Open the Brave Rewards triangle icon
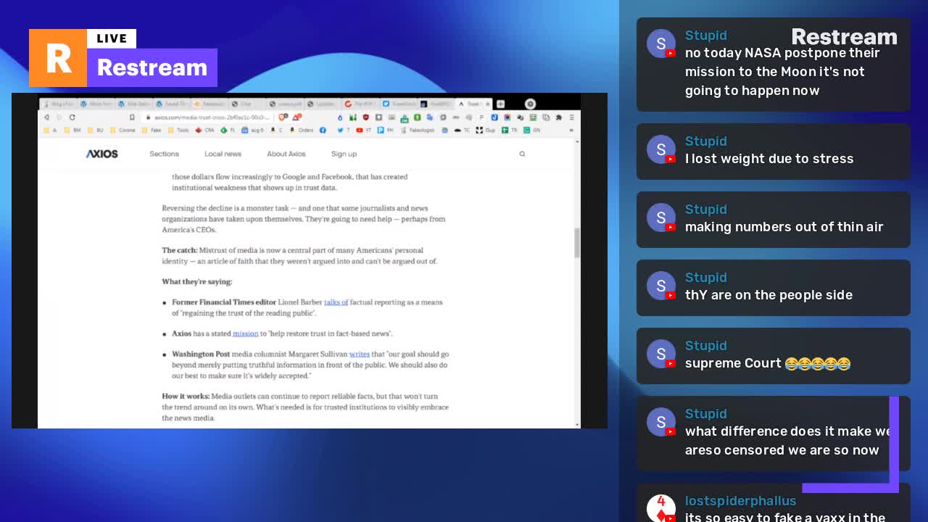This screenshot has width=928, height=522. tap(297, 117)
